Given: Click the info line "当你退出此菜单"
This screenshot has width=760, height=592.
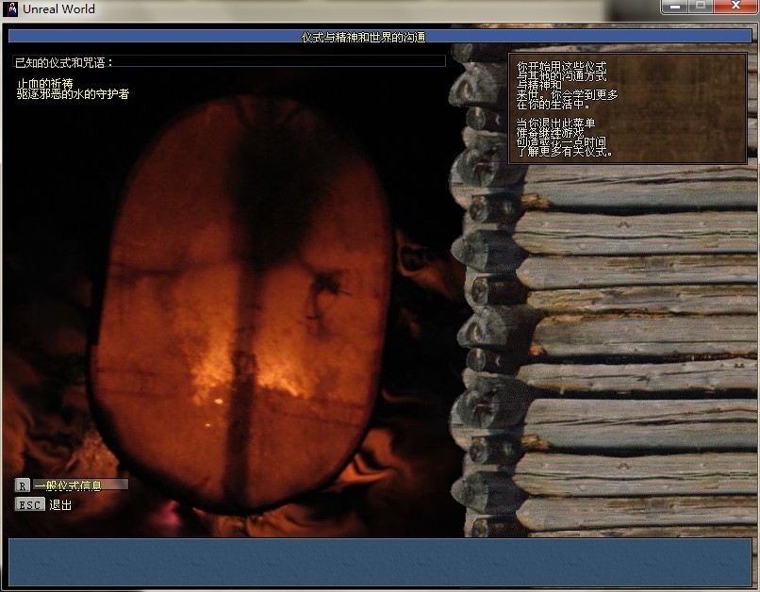Looking at the screenshot, I should pyautogui.click(x=555, y=123).
